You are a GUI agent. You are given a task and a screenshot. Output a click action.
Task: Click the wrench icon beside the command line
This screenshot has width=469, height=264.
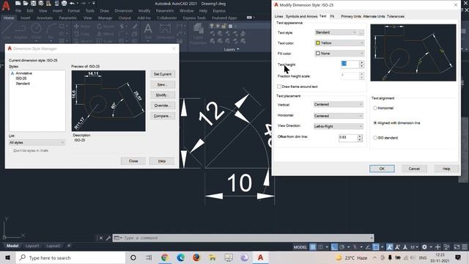(x=108, y=238)
